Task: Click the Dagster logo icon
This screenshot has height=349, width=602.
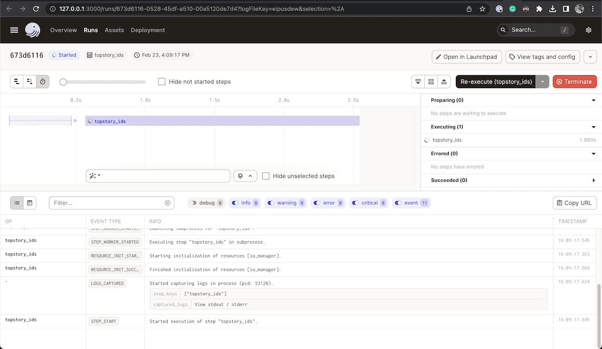Action: 32,30
